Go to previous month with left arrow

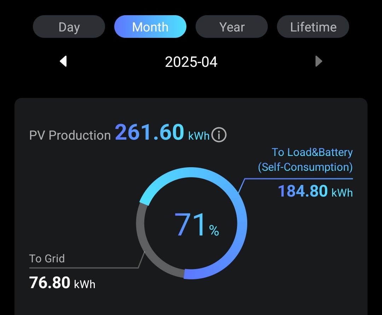(x=63, y=61)
